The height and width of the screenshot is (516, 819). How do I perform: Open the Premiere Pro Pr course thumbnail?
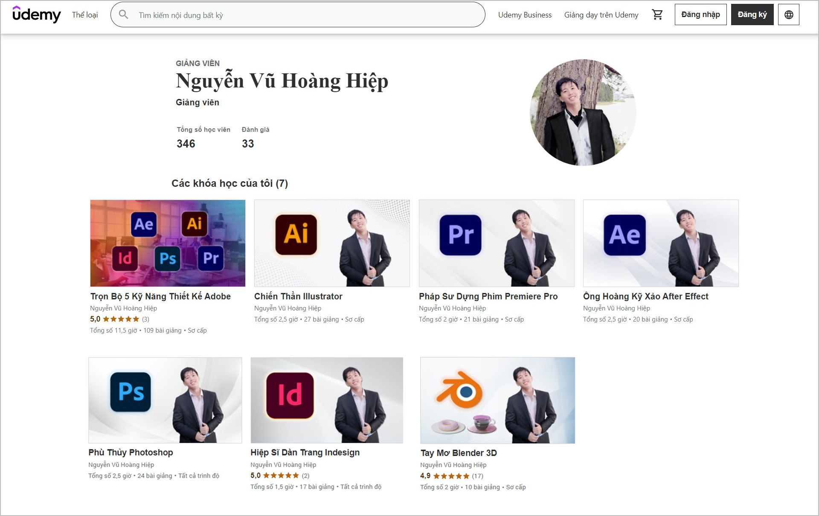click(x=497, y=243)
